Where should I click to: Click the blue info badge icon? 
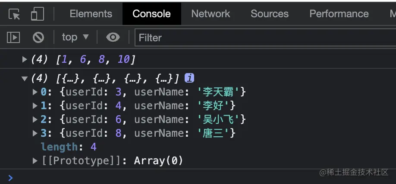click(189, 78)
